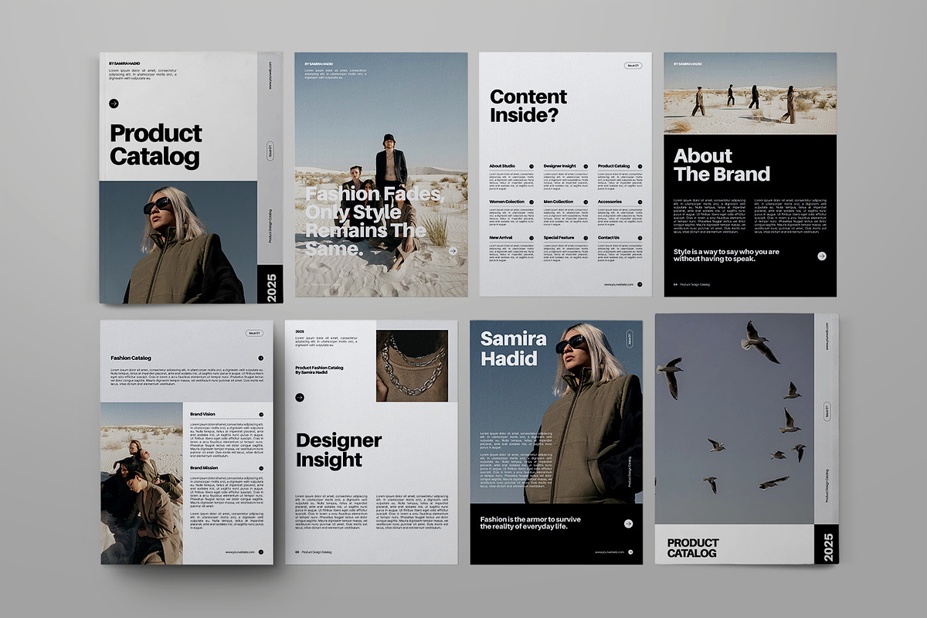Viewport: 927px width, 618px height.
Task: Click the vertical Issue 01 pill on Product Catalog cover
Action: click(270, 151)
